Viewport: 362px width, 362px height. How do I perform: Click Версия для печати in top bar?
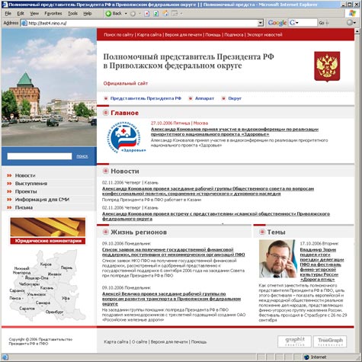coord(184,35)
